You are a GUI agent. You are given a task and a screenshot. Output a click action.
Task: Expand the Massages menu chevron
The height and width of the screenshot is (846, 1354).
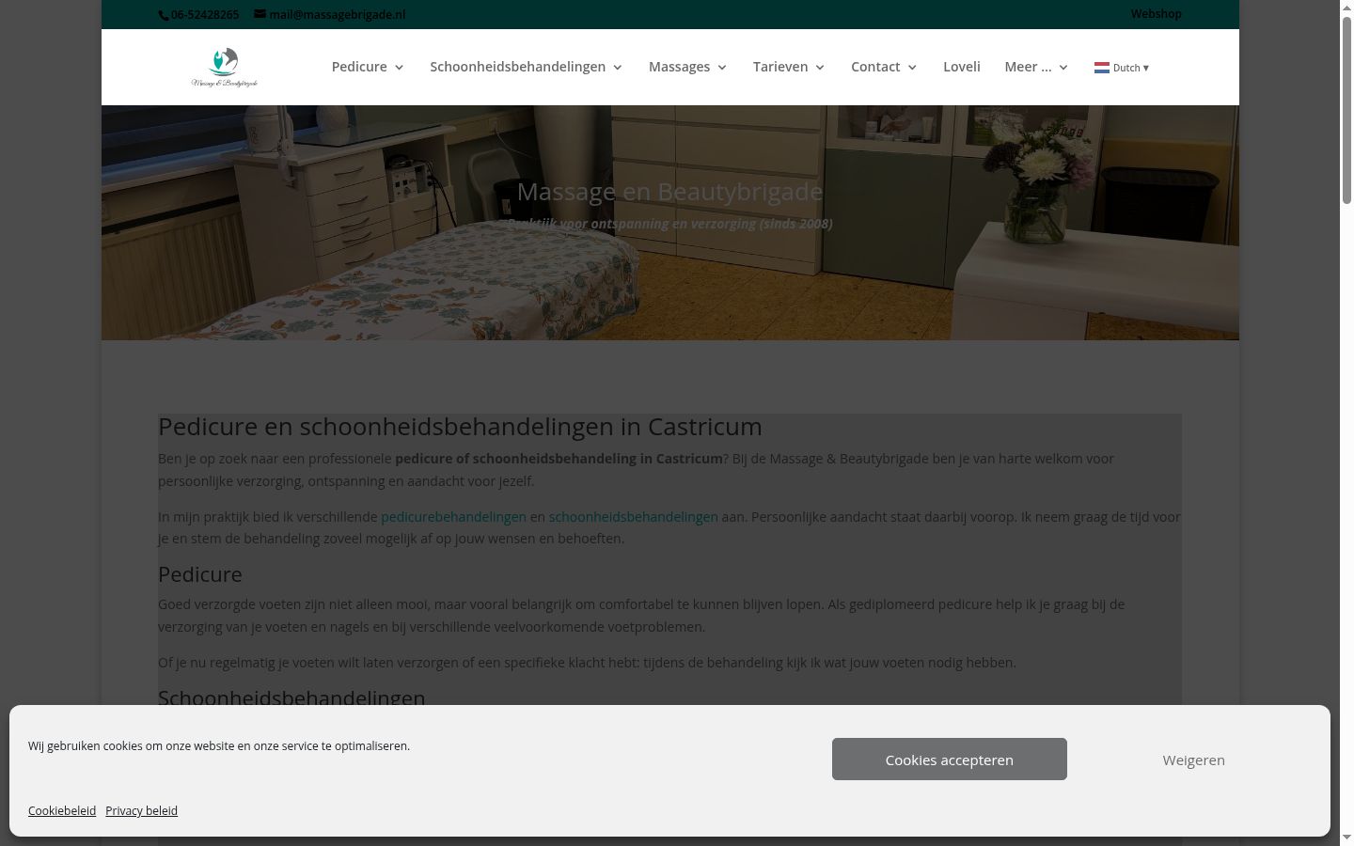point(722,68)
